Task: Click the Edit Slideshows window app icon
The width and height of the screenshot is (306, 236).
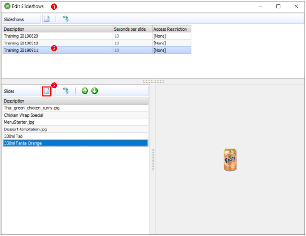Action: pyautogui.click(x=7, y=6)
